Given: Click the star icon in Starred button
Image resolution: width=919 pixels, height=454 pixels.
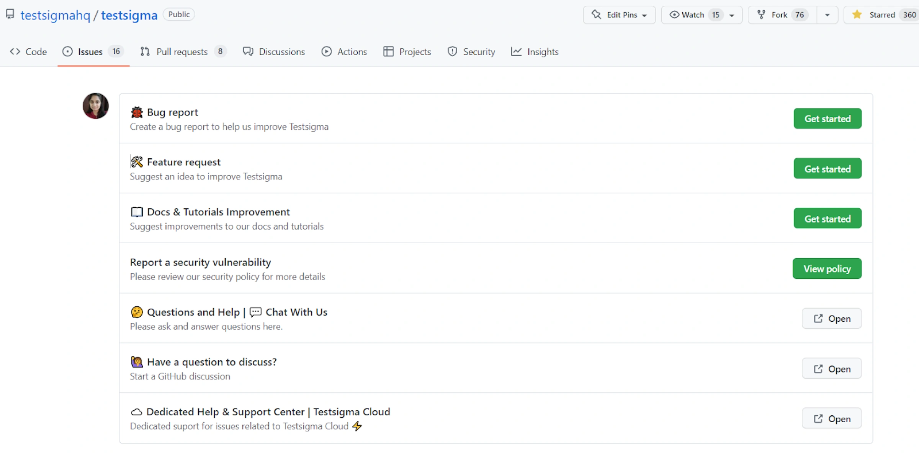Looking at the screenshot, I should tap(857, 15).
